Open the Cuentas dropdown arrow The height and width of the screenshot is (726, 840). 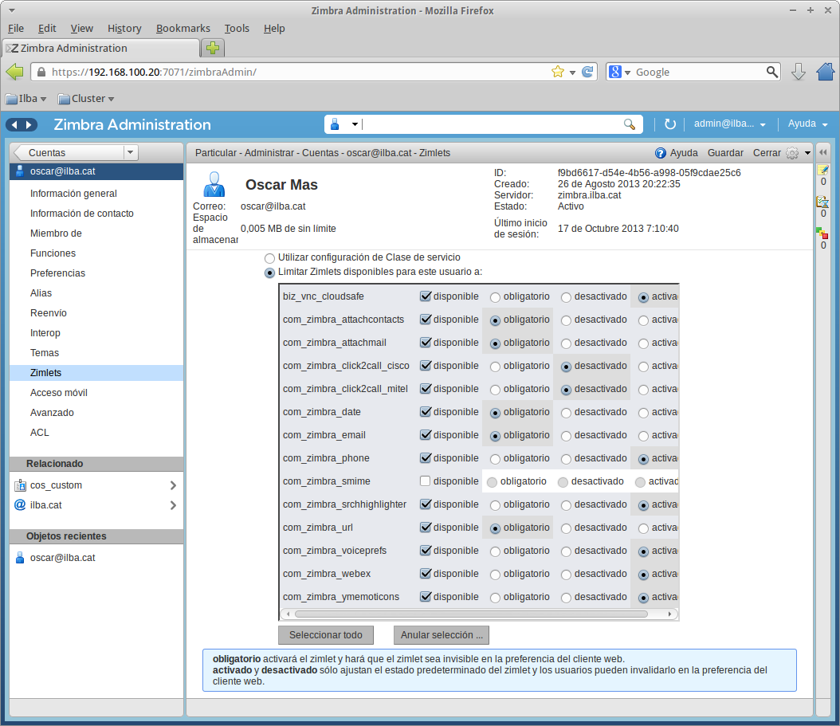pos(130,153)
